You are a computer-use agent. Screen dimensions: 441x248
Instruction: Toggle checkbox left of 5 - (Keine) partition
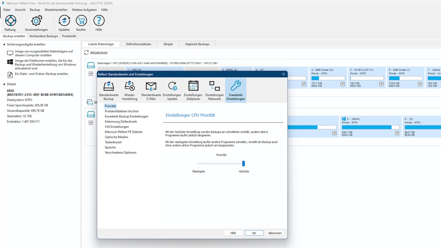pyautogui.click(x=334, y=133)
